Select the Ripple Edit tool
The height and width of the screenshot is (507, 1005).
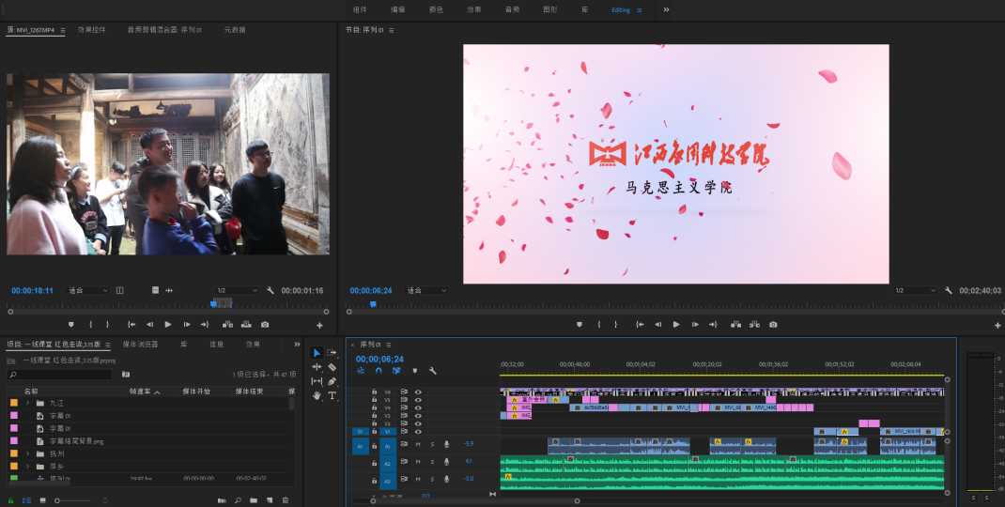point(317,367)
